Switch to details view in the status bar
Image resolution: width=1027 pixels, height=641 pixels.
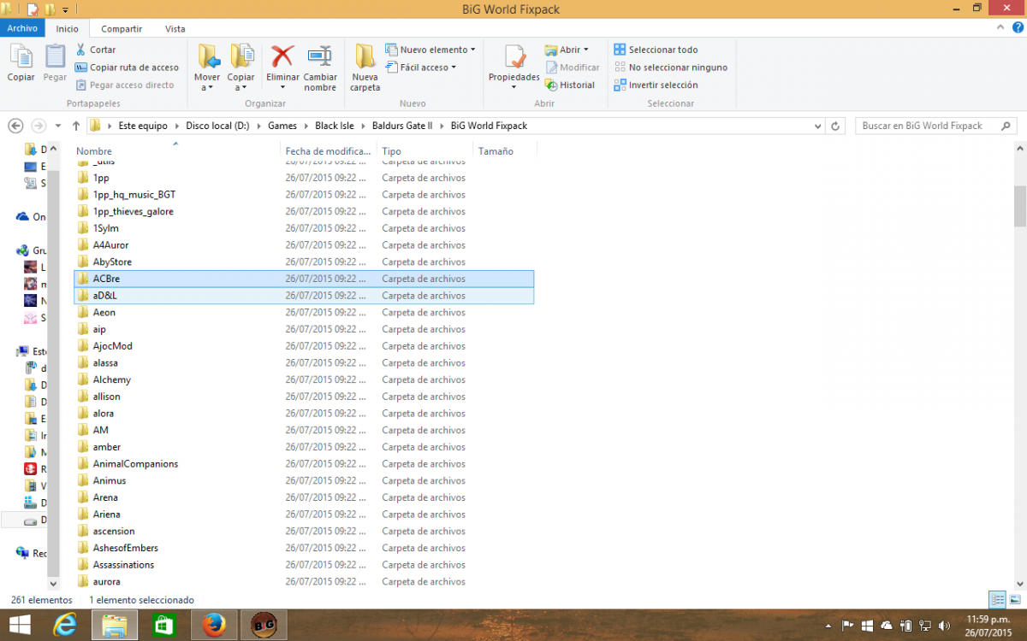click(x=998, y=600)
